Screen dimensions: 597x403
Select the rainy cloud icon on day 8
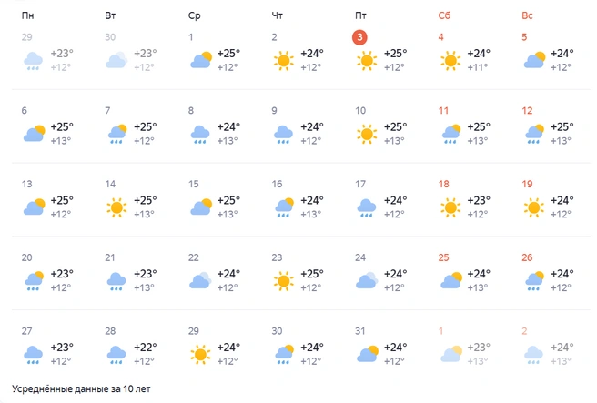tap(200, 135)
